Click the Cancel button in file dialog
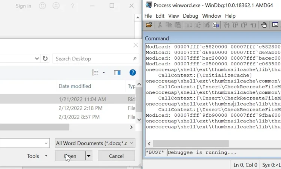The height and width of the screenshot is (169, 281). tap(116, 156)
